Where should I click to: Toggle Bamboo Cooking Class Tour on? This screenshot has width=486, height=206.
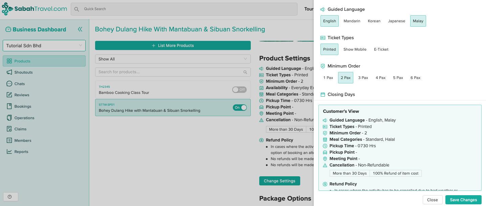click(x=239, y=89)
